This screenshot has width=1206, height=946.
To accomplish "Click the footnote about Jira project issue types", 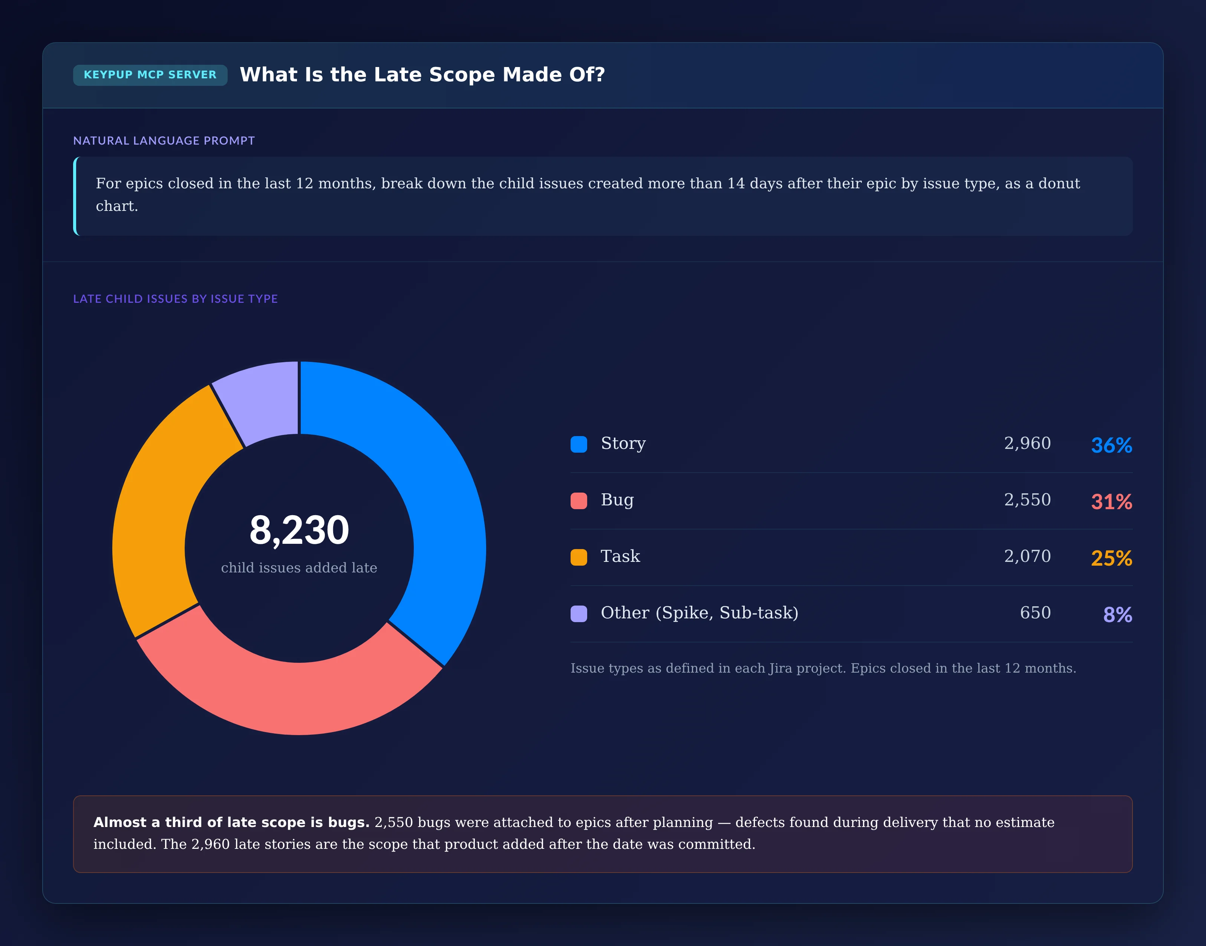I will (x=823, y=668).
